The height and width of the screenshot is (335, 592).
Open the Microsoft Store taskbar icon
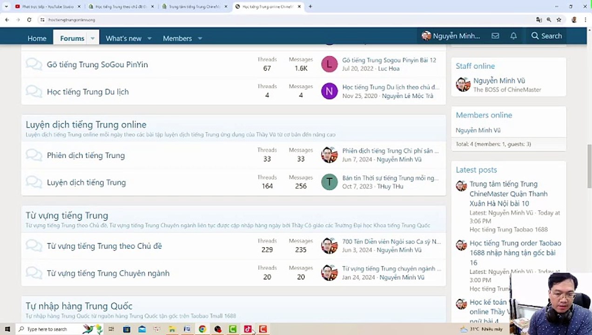(x=127, y=329)
